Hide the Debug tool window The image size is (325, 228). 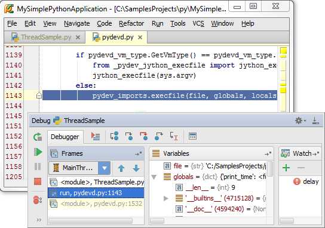pyautogui.click(x=315, y=121)
